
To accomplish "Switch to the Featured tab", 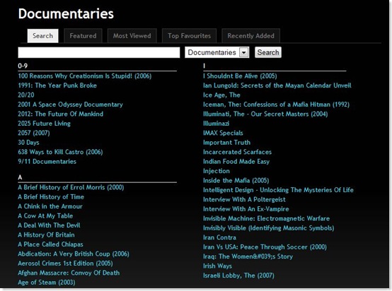I will pos(83,36).
